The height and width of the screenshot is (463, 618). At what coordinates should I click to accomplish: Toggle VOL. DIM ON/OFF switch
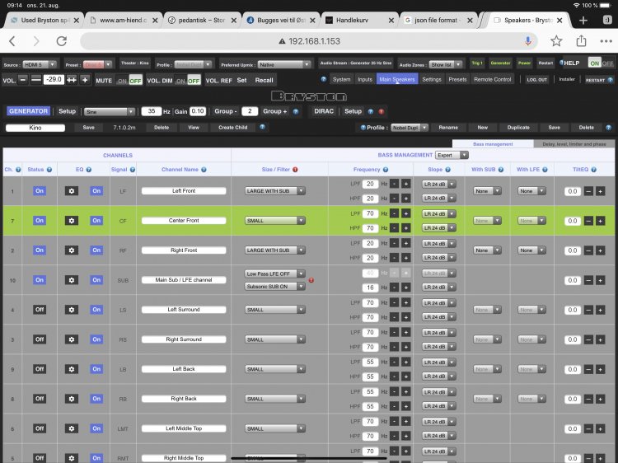click(x=188, y=81)
